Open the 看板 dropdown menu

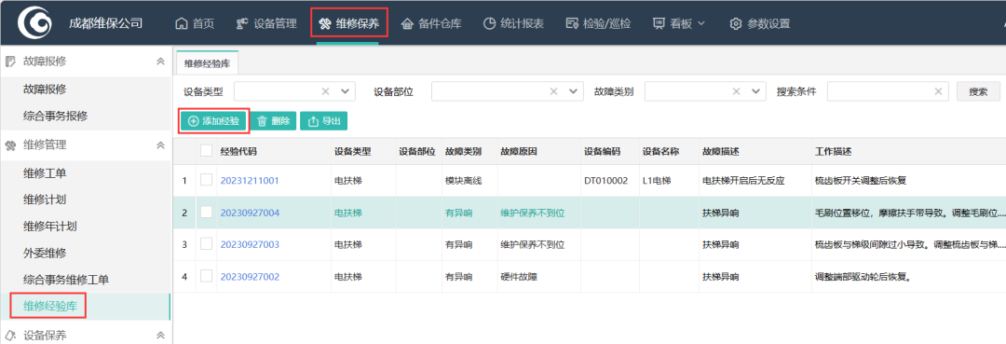[679, 23]
